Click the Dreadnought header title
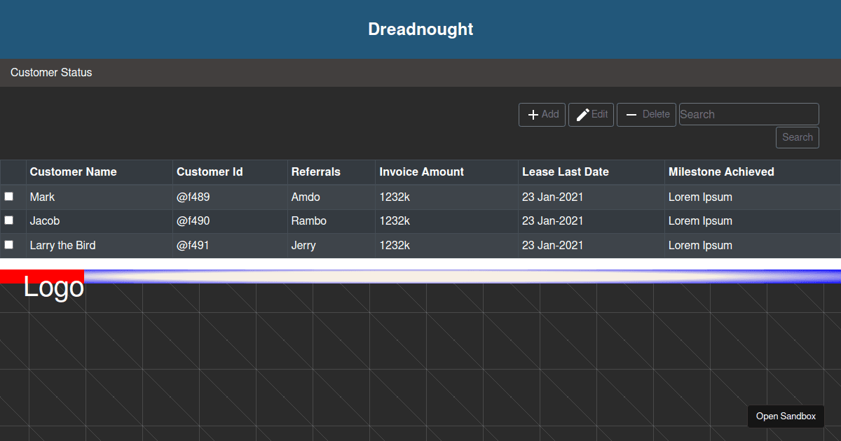This screenshot has height=441, width=841. point(420,29)
